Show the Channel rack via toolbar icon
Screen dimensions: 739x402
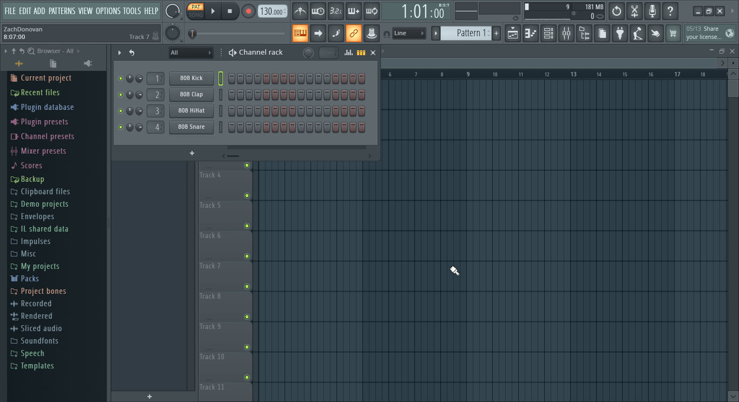tap(549, 34)
